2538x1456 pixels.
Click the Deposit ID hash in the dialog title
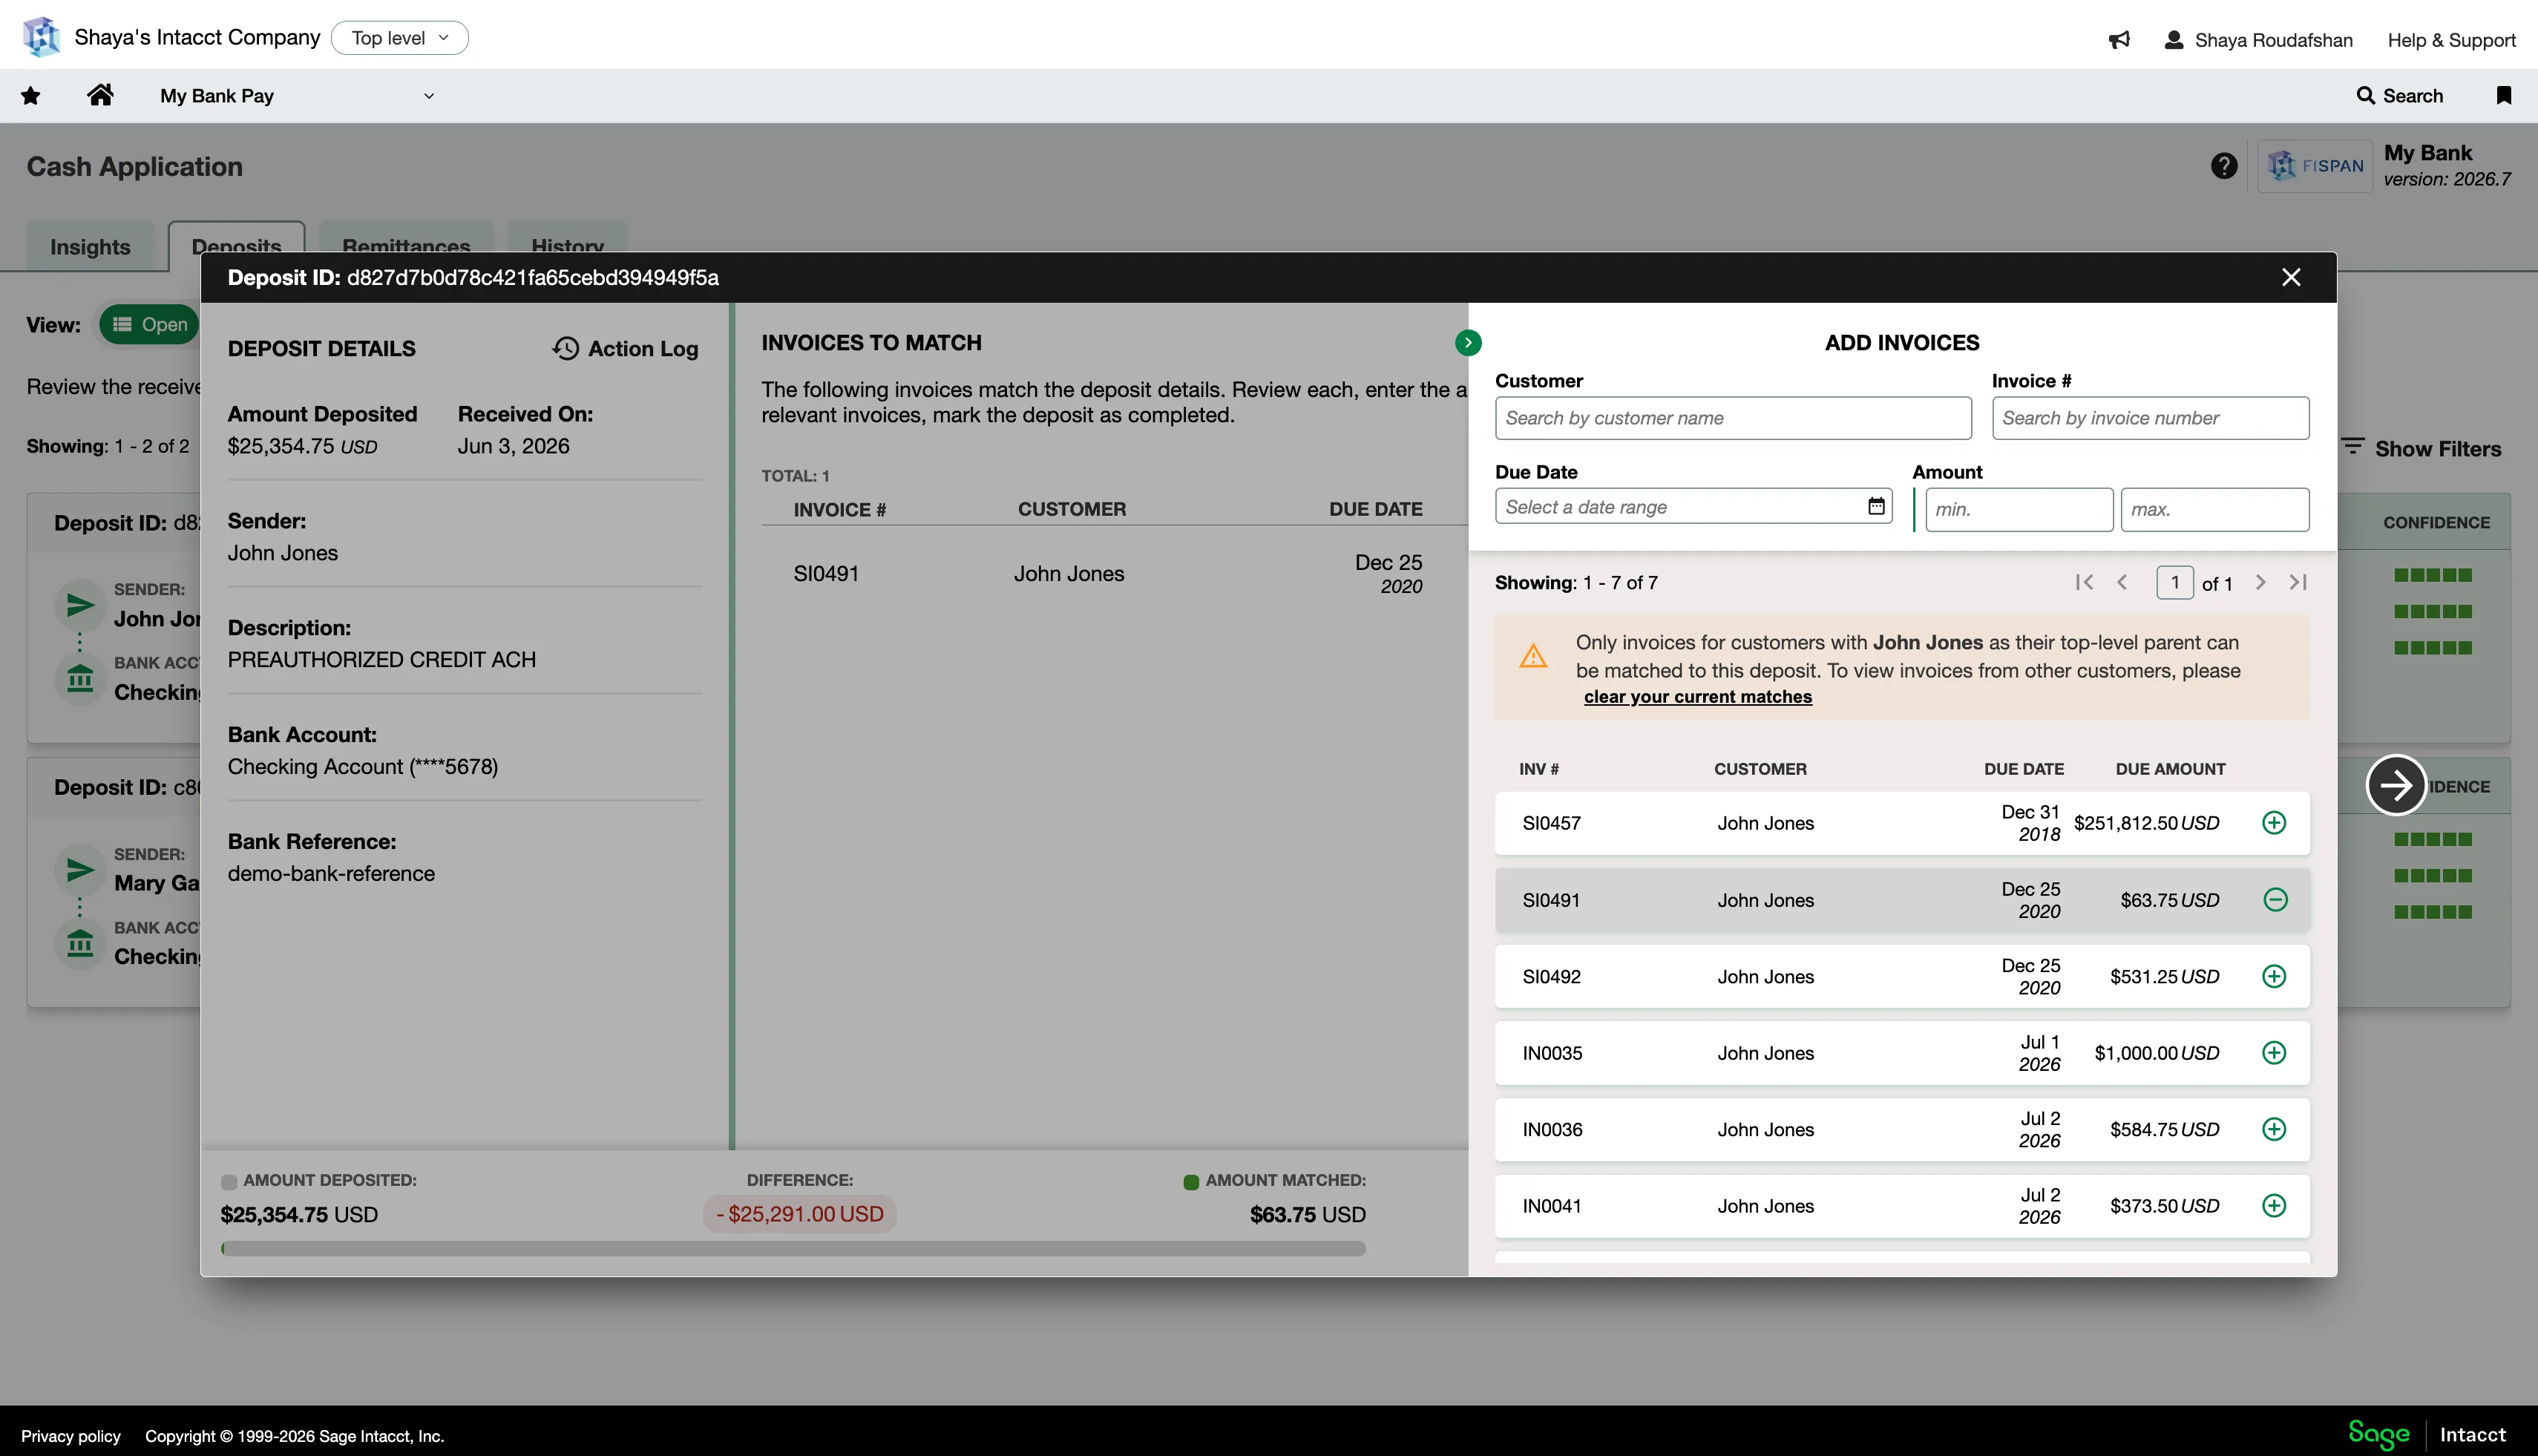[x=533, y=278]
